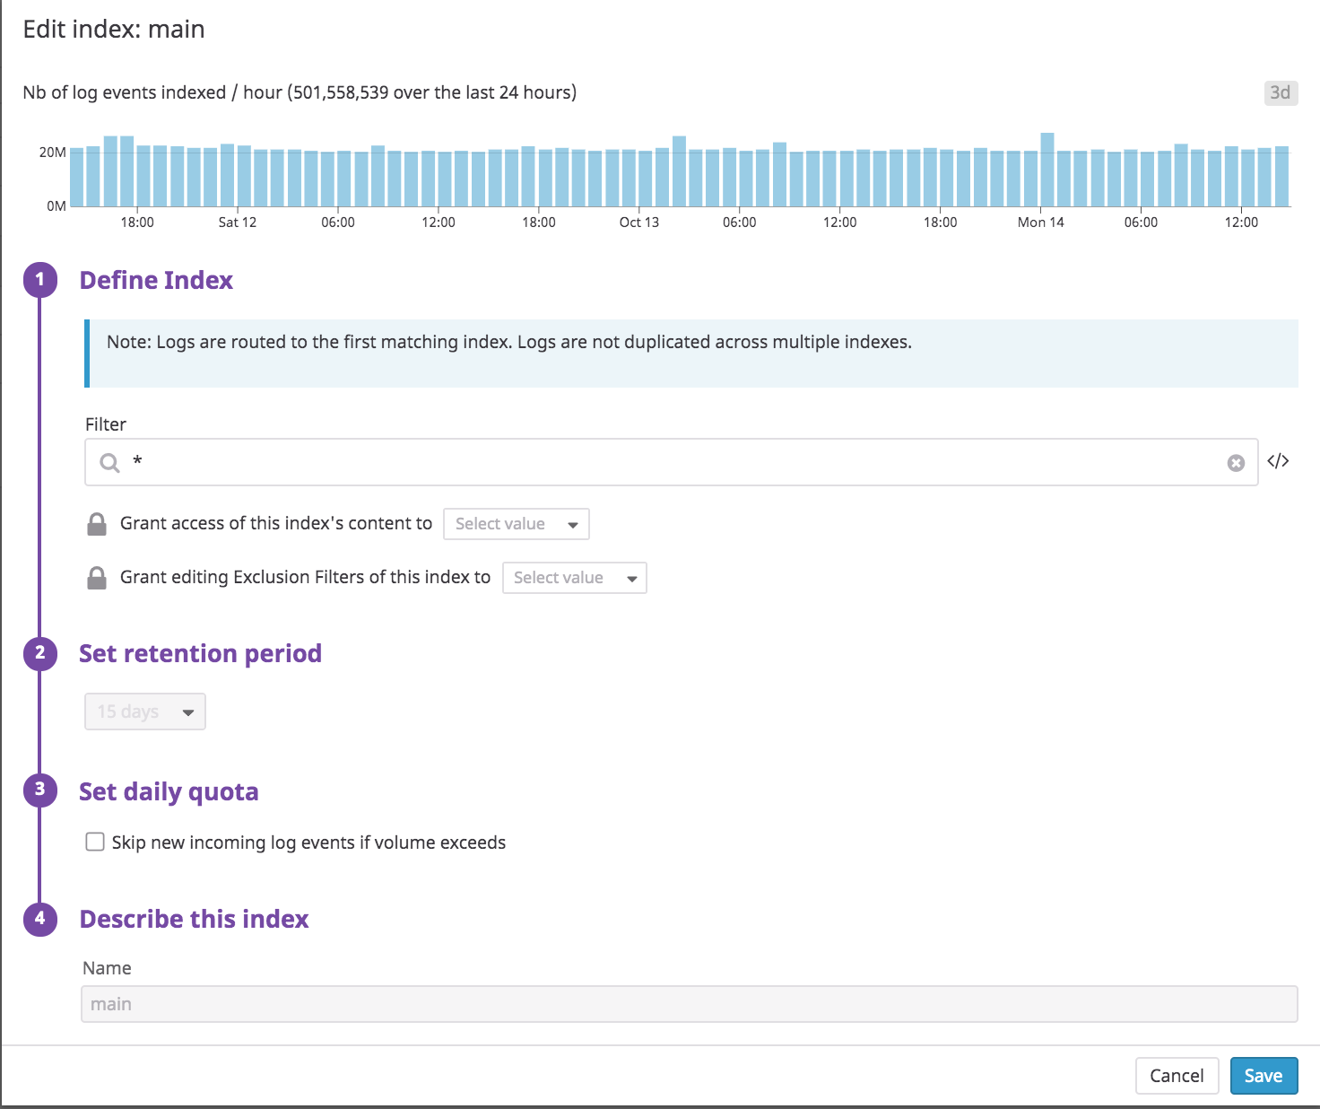
Task: Click the 3d time range badge
Action: 1280,92
